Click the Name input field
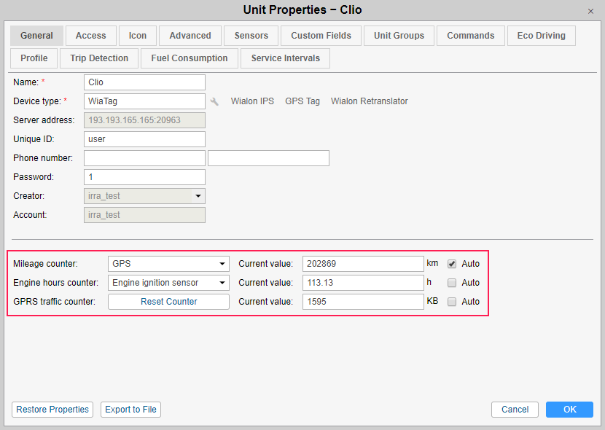The width and height of the screenshot is (605, 430). 144,82
